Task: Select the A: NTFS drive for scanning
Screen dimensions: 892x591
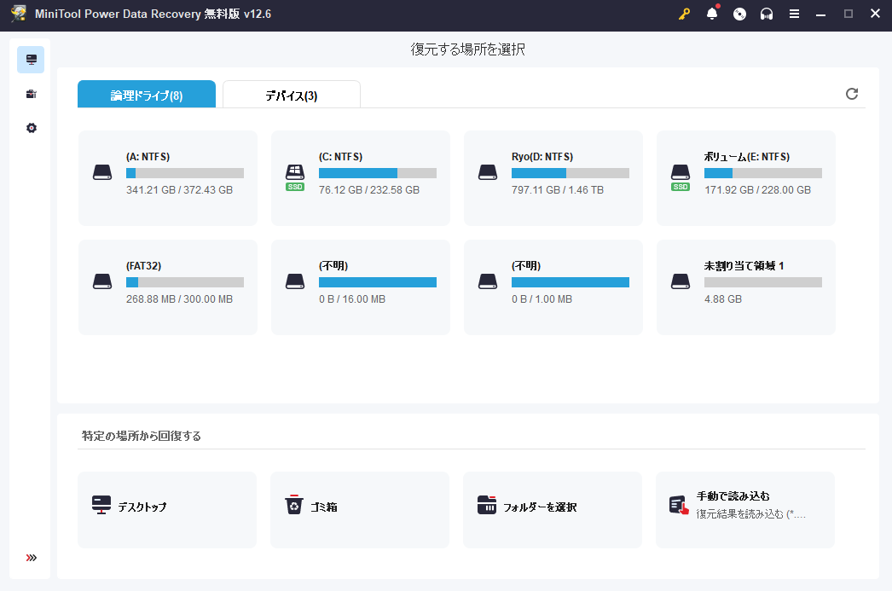Action: [x=167, y=178]
